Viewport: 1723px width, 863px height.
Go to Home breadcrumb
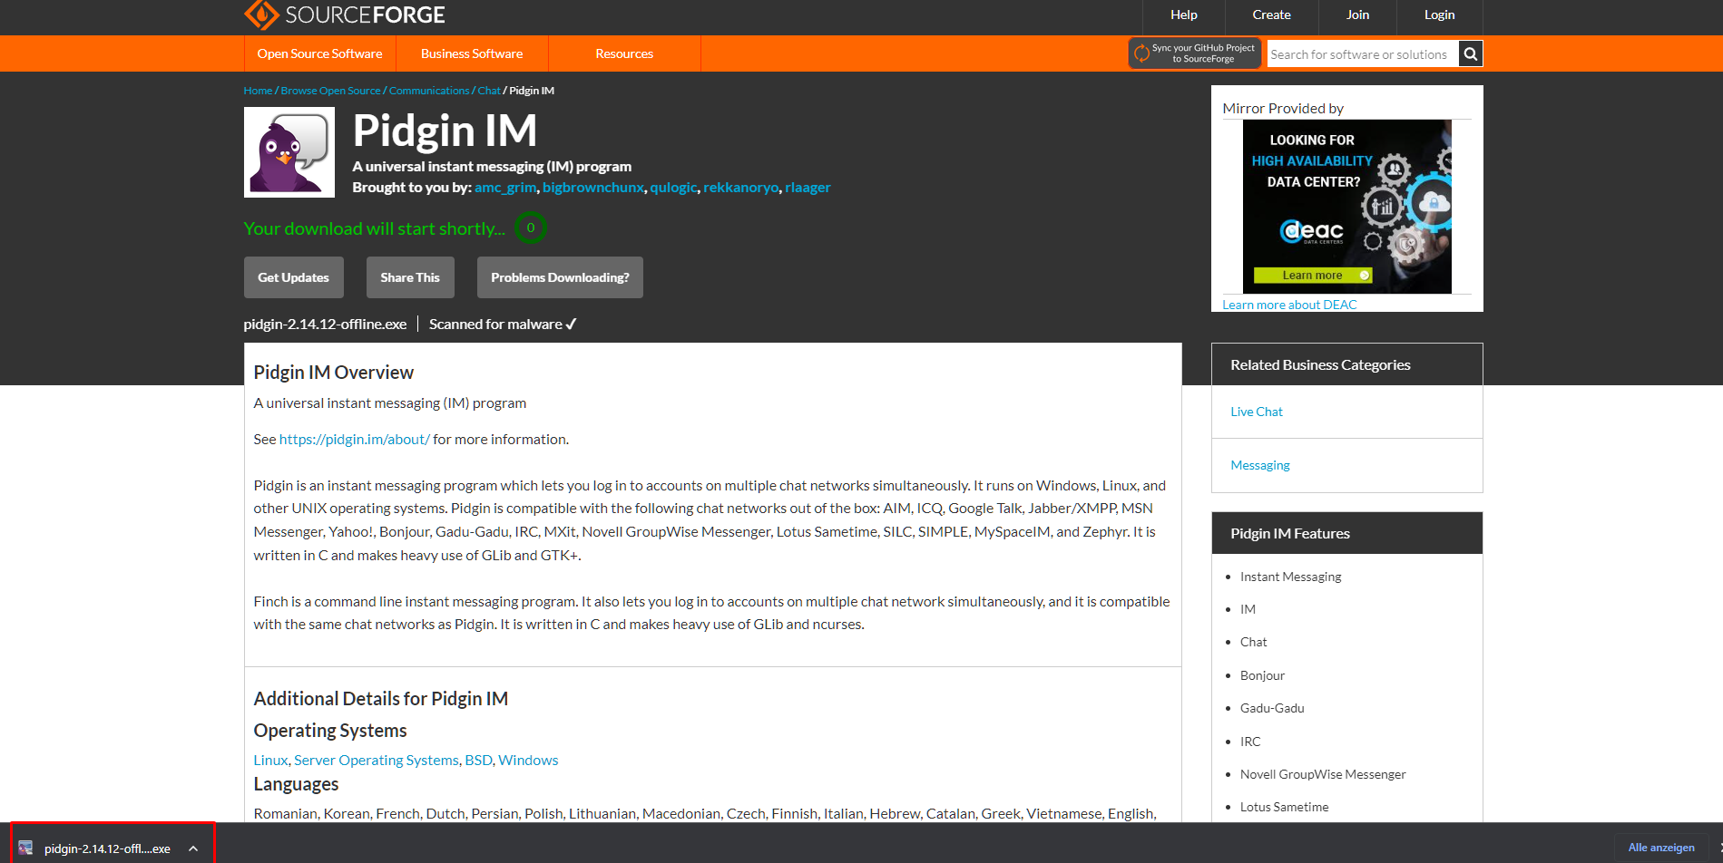[x=258, y=91]
